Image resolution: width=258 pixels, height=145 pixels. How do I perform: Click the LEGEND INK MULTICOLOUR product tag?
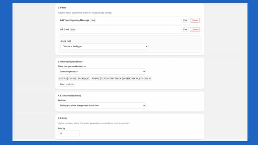(121, 79)
